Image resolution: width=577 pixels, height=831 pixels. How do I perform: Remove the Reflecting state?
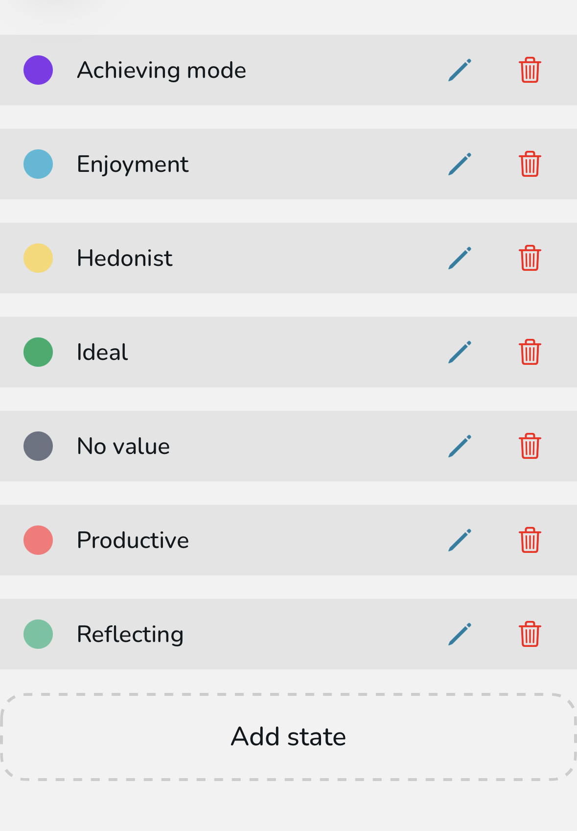(x=530, y=634)
